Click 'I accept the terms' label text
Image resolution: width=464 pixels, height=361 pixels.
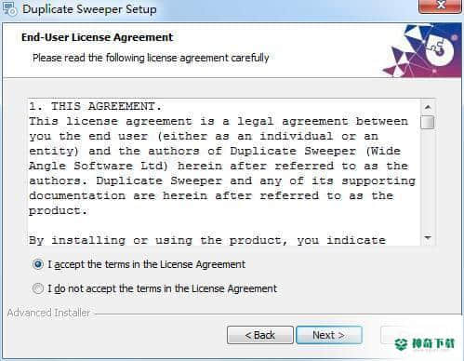coord(146,264)
